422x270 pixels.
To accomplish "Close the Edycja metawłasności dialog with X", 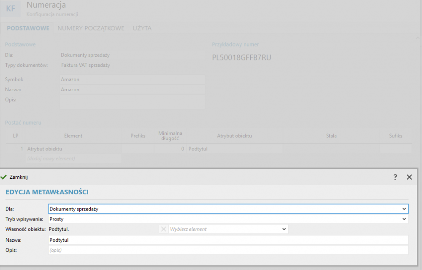I will [409, 177].
